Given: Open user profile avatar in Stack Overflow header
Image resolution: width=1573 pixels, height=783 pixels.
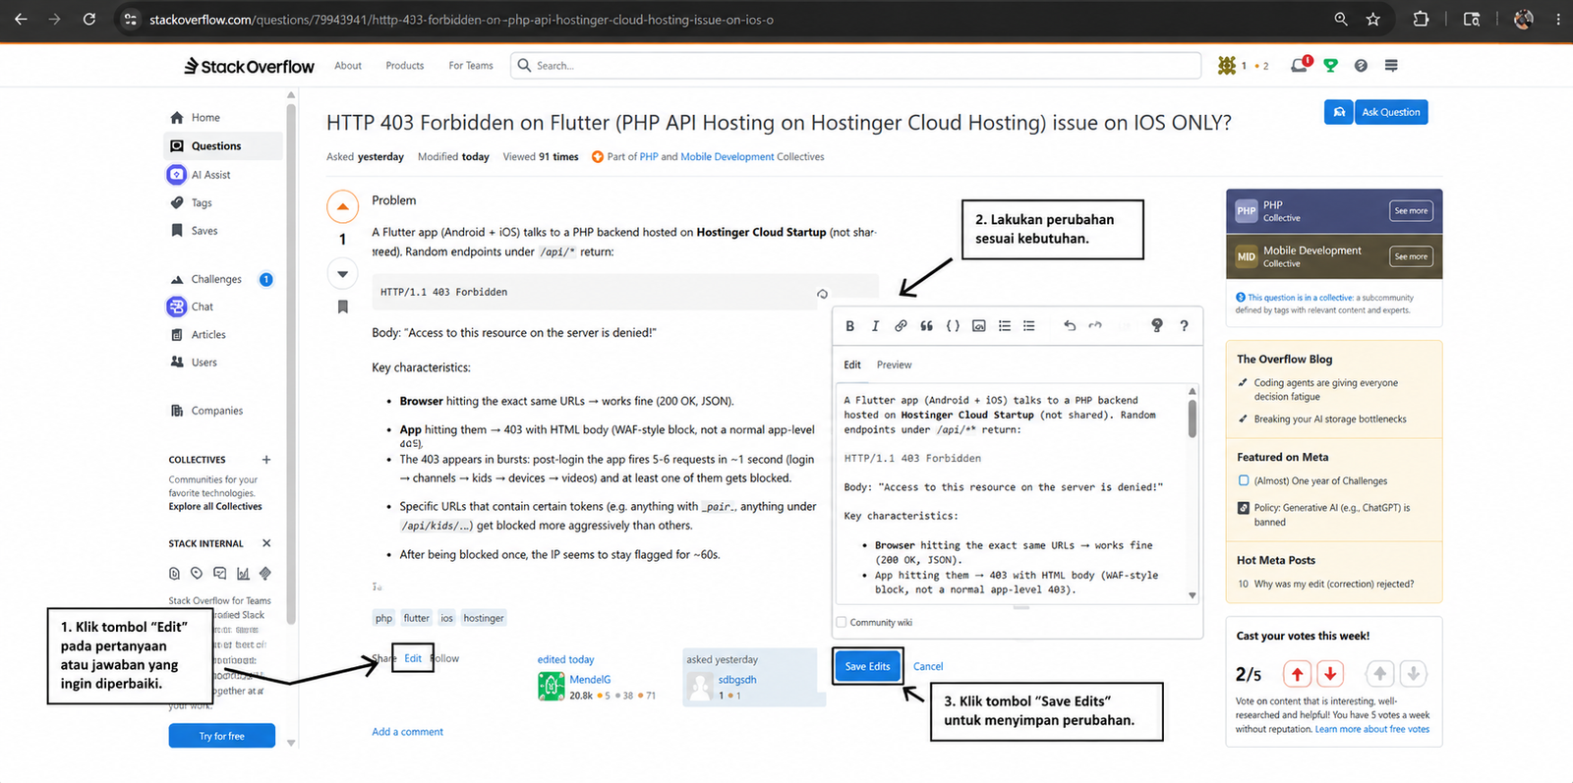Looking at the screenshot, I should pyautogui.click(x=1227, y=66).
